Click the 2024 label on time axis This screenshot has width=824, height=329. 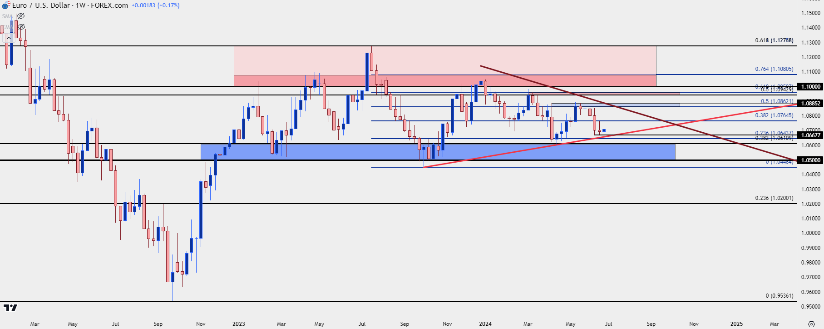pyautogui.click(x=485, y=324)
